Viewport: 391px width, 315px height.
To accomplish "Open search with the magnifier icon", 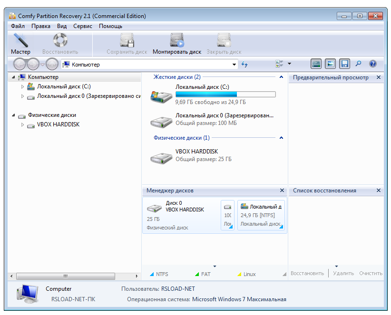I will pos(358,64).
